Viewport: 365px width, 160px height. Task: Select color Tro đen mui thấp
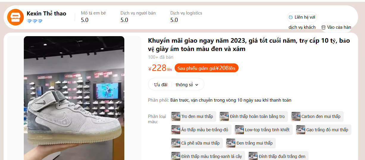click(193, 116)
